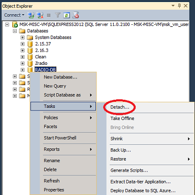Collapse the MSK-MISC-VM\SQLEXPRESS2012 server node

tap(7, 24)
